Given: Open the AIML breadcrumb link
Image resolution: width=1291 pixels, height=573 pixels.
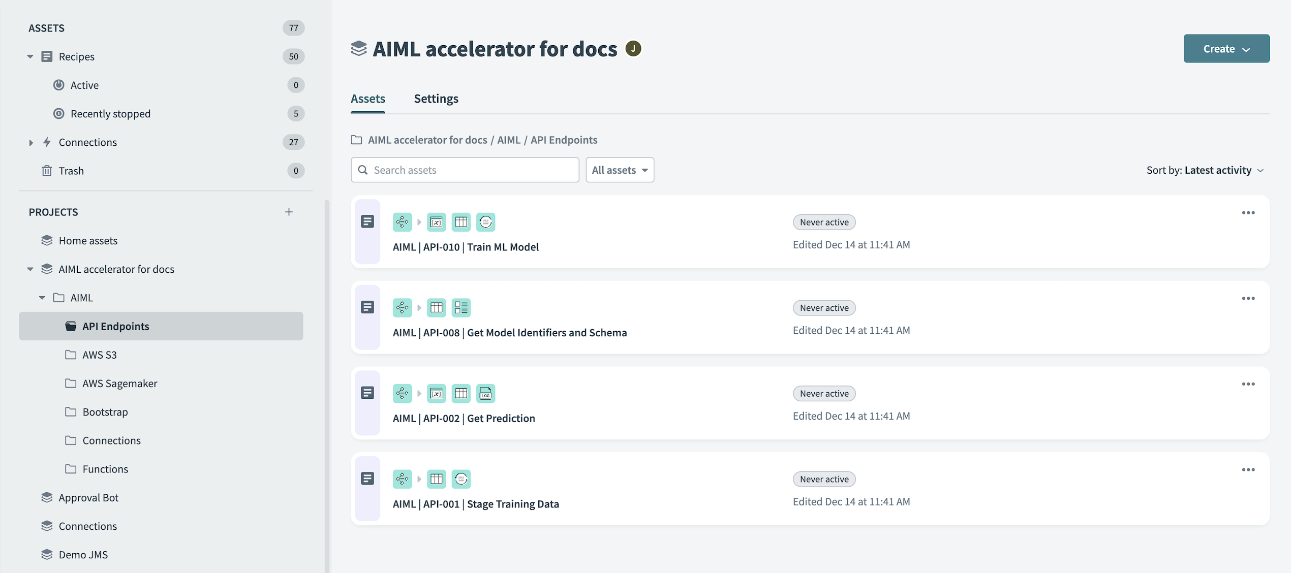Looking at the screenshot, I should coord(508,140).
